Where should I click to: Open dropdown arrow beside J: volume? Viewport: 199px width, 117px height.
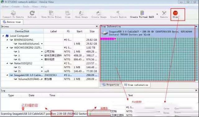click(42, 56)
